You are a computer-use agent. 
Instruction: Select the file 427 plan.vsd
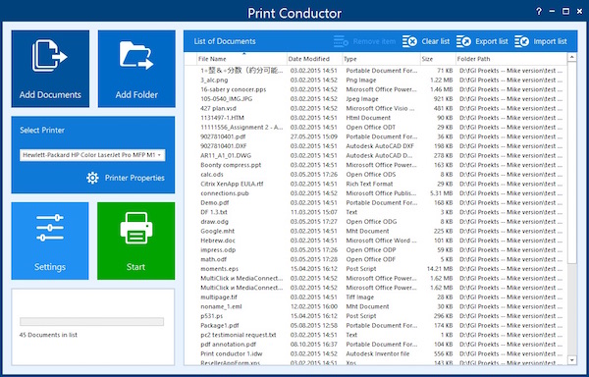(219, 108)
